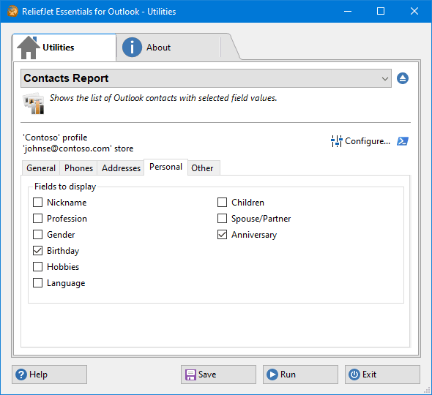This screenshot has height=395, width=432.
Task: Select the Other fields tab
Action: click(x=203, y=168)
